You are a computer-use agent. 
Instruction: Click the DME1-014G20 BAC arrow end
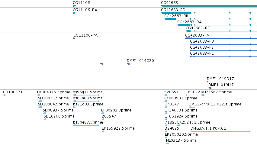[128, 64]
